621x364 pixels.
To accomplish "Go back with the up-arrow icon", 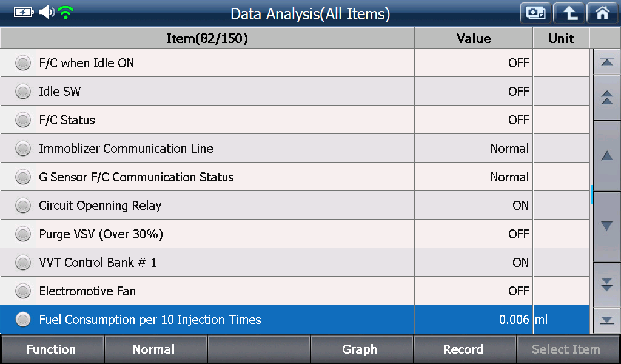I will (x=569, y=13).
